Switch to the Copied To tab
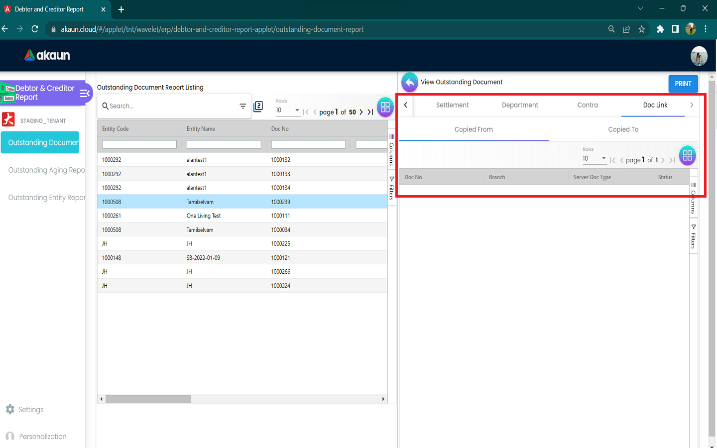Image resolution: width=717 pixels, height=448 pixels. (x=623, y=129)
